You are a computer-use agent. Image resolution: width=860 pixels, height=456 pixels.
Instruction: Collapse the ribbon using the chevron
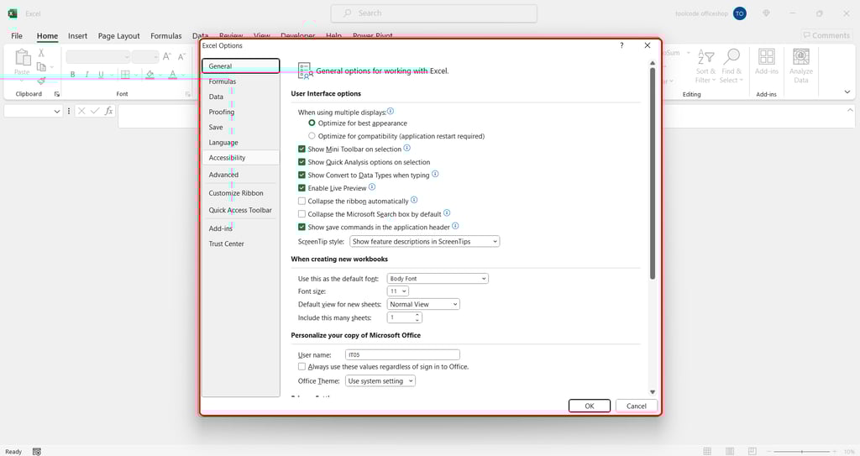coord(847,92)
